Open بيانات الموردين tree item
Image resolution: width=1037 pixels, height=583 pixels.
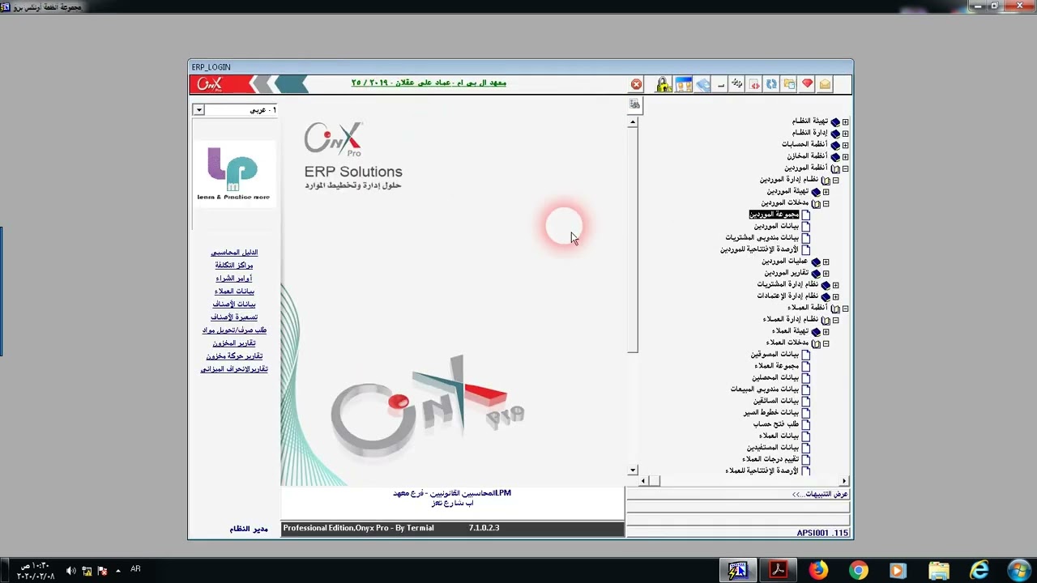point(776,226)
